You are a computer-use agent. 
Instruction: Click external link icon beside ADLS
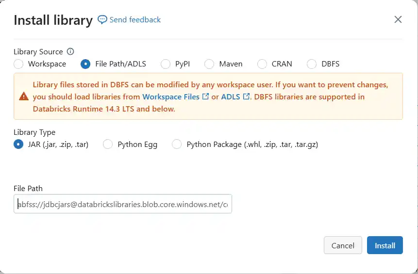click(246, 97)
